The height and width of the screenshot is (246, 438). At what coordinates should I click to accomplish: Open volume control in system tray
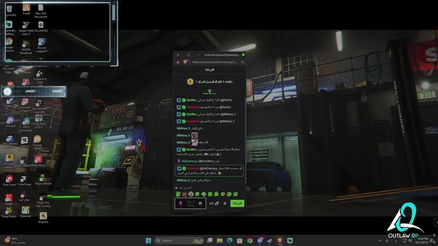tap(410, 241)
